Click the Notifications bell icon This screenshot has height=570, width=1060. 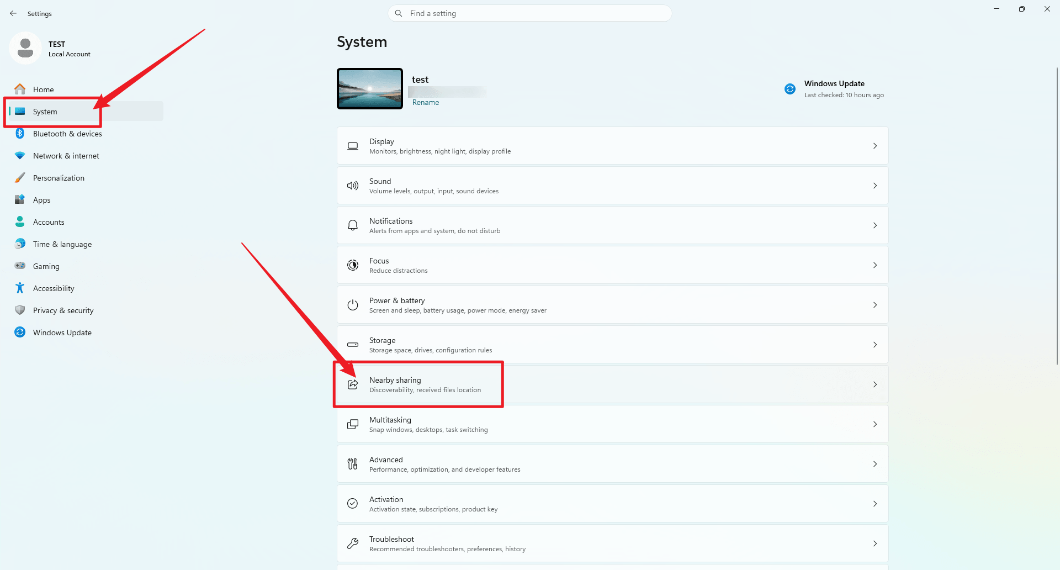[x=353, y=225]
